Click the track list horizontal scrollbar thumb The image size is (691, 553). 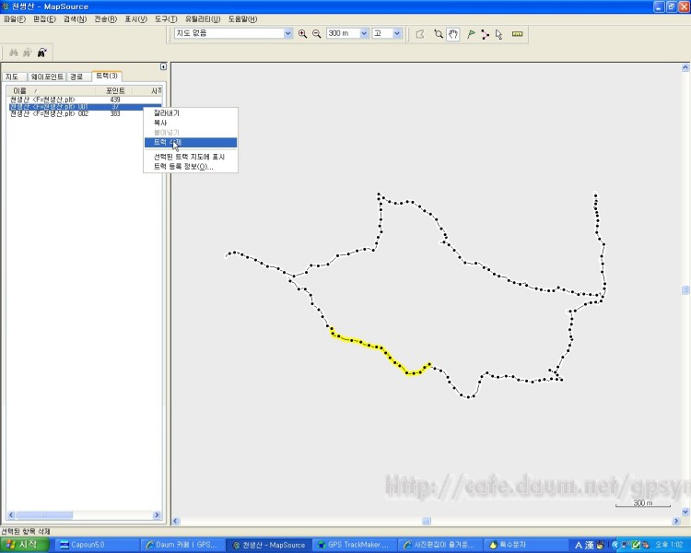44,514
